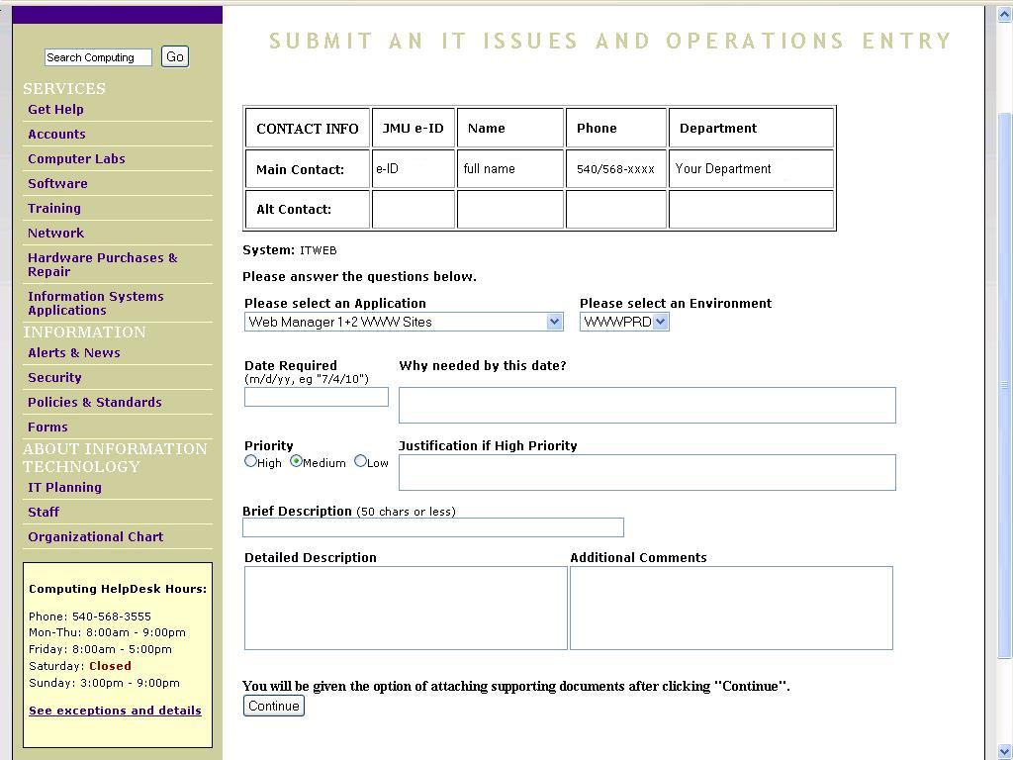Open Policies & Standards link
The width and height of the screenshot is (1013, 760).
[x=94, y=402]
